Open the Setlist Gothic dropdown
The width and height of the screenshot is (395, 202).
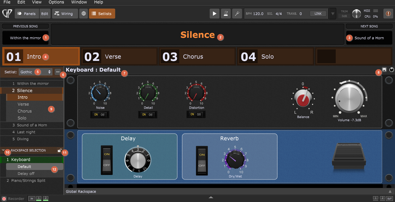tap(35, 72)
